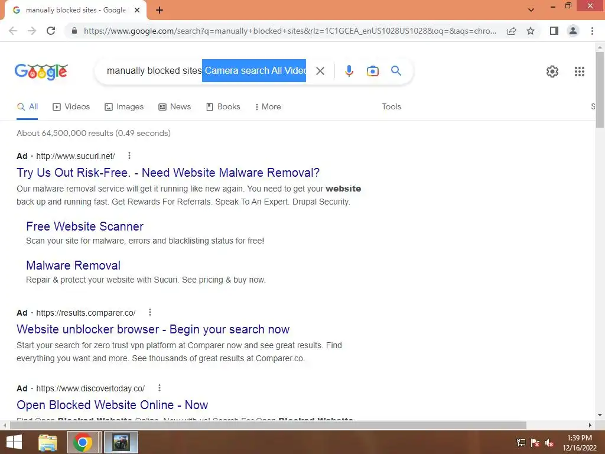This screenshot has height=454, width=605.
Task: Bookmark this page with the star icon
Action: 531,31
